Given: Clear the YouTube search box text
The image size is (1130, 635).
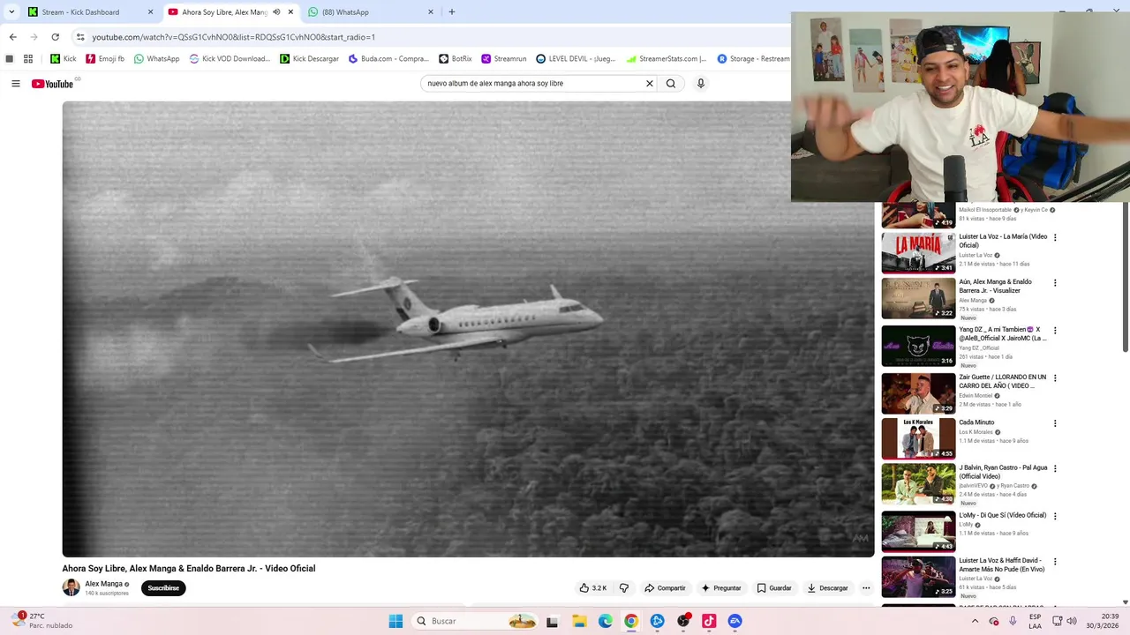Looking at the screenshot, I should [x=650, y=84].
